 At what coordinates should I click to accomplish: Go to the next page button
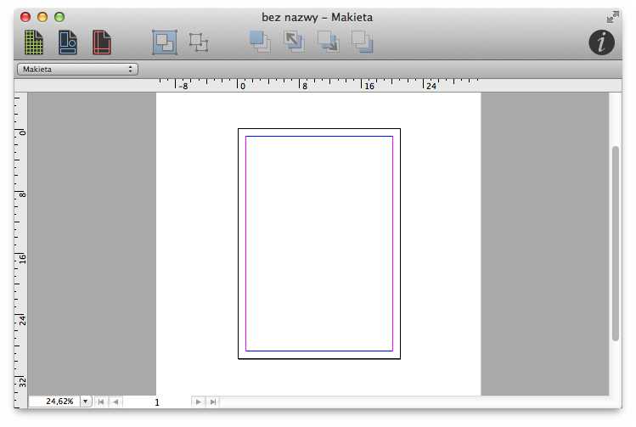pos(199,402)
